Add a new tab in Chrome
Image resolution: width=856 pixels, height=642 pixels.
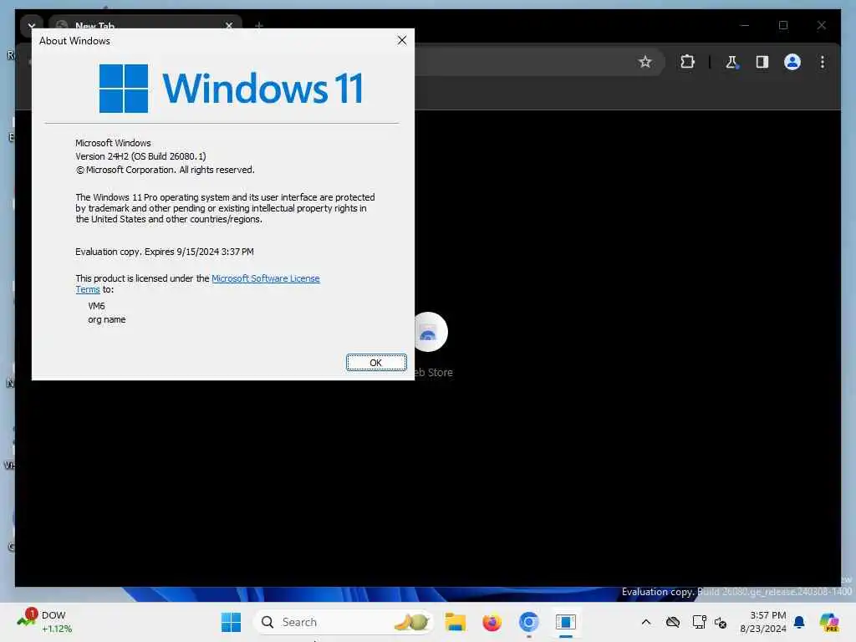(259, 25)
